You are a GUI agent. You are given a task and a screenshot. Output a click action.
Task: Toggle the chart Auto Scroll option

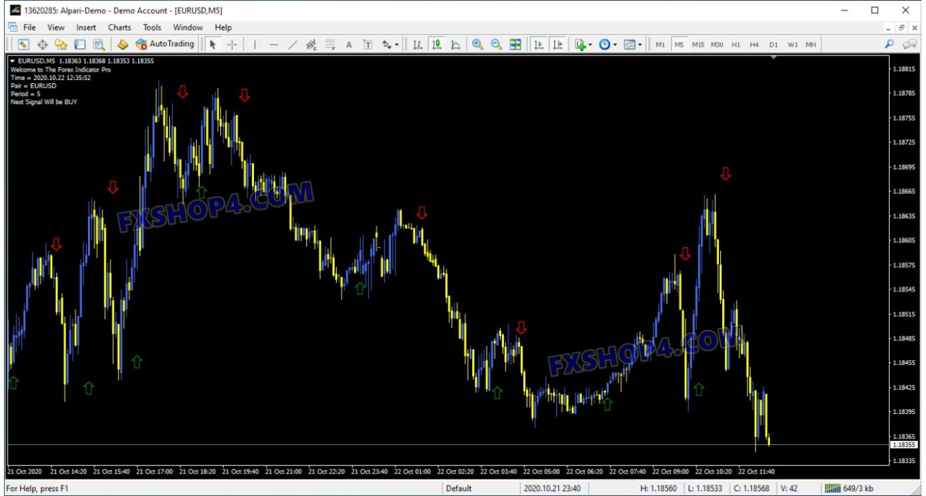pos(539,44)
